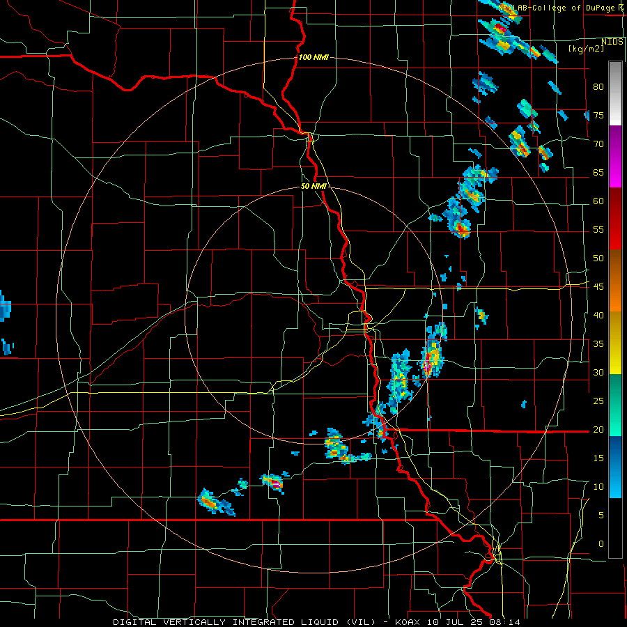Click the 10 JUL 25 date in caption

coord(454,622)
